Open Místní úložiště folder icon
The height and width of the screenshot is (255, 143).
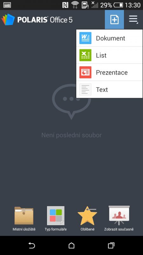click(24, 216)
